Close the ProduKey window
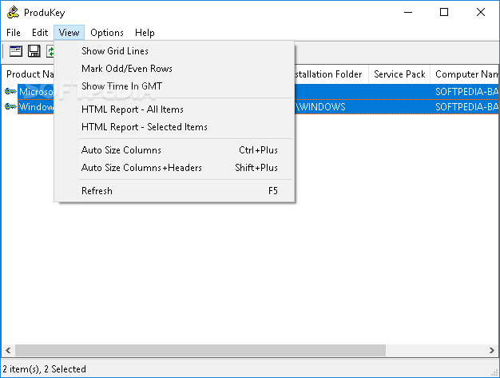This screenshot has height=378, width=500. pyautogui.click(x=481, y=13)
